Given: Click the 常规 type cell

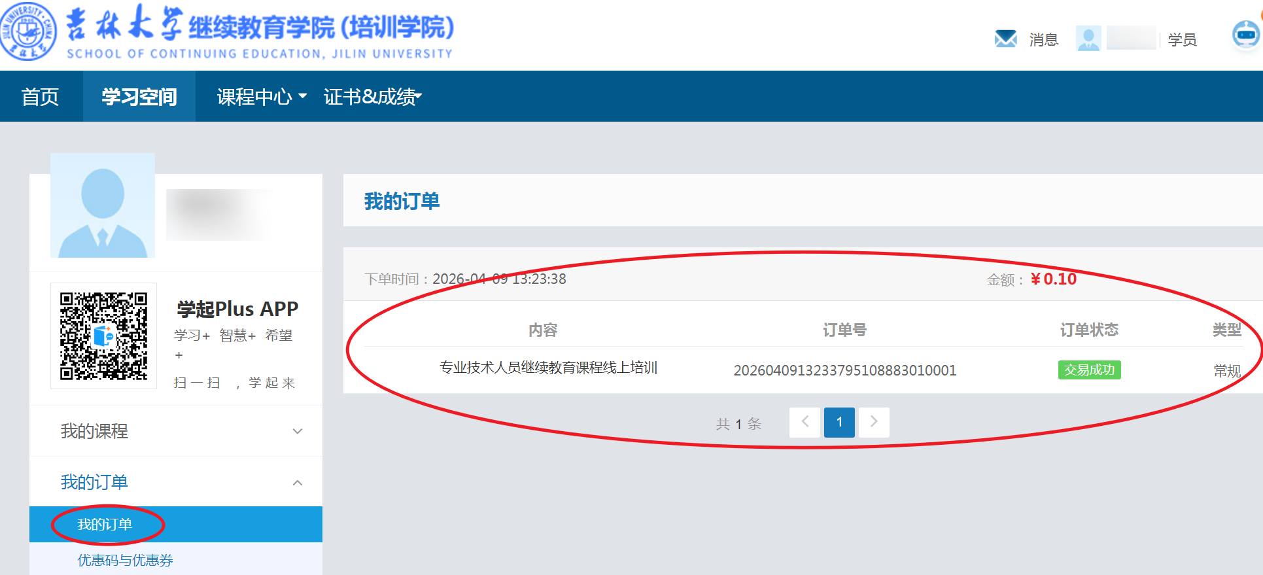Looking at the screenshot, I should click(1227, 371).
